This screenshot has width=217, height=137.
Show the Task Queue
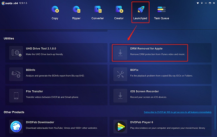(x=162, y=13)
